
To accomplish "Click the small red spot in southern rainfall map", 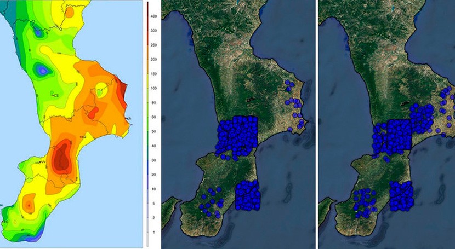I will tap(29, 205).
